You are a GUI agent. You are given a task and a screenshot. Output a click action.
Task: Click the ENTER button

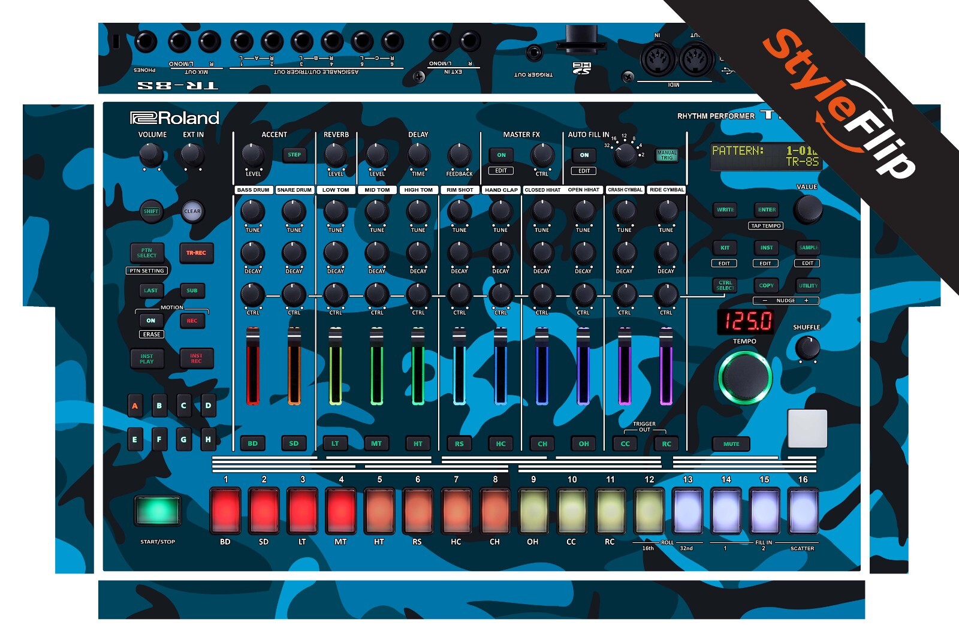pyautogui.click(x=767, y=210)
